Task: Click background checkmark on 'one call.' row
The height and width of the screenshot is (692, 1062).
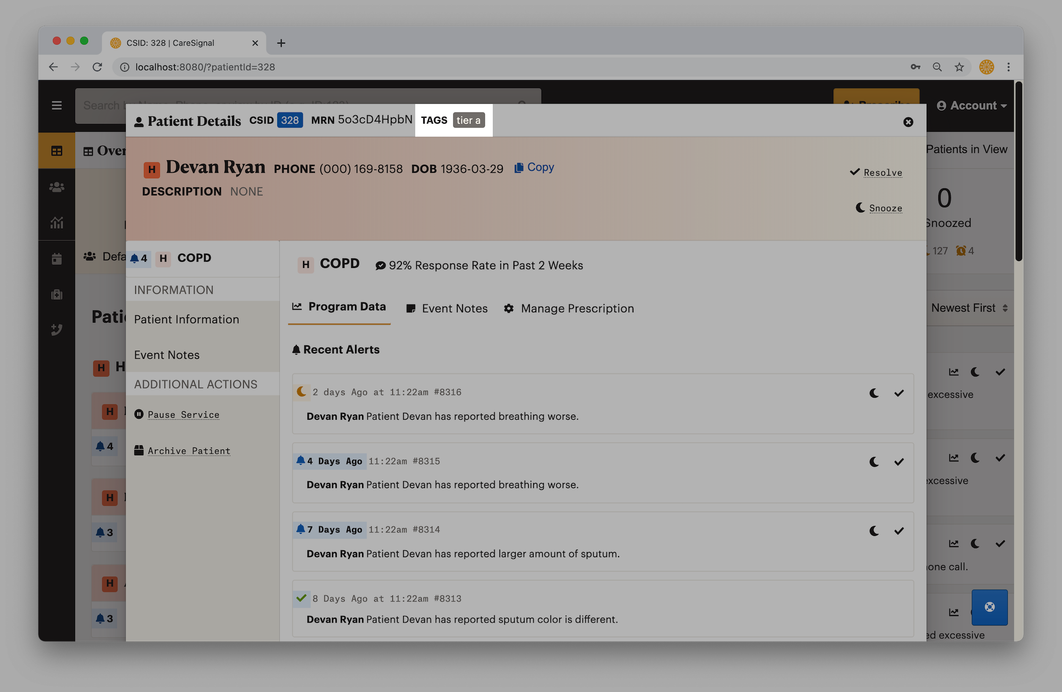Action: pyautogui.click(x=1000, y=543)
